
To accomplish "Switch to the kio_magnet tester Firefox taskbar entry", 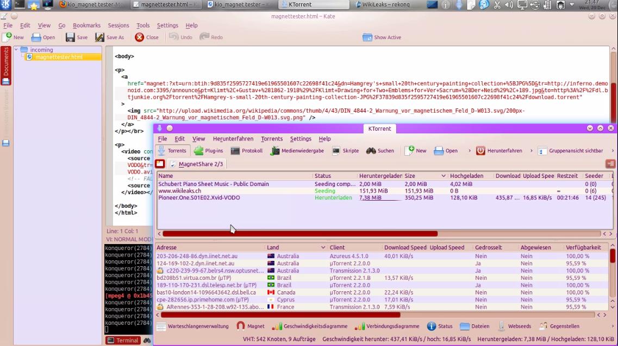I will point(92,5).
